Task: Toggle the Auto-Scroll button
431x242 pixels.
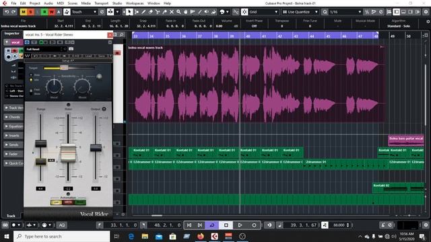Action: pos(110,12)
